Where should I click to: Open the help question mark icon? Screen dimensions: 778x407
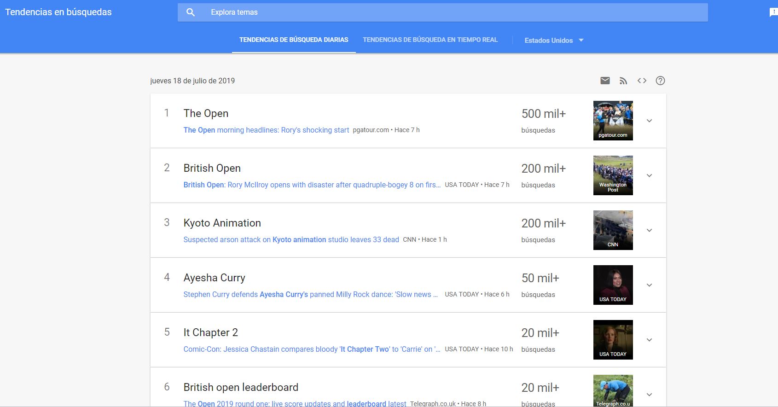click(660, 81)
